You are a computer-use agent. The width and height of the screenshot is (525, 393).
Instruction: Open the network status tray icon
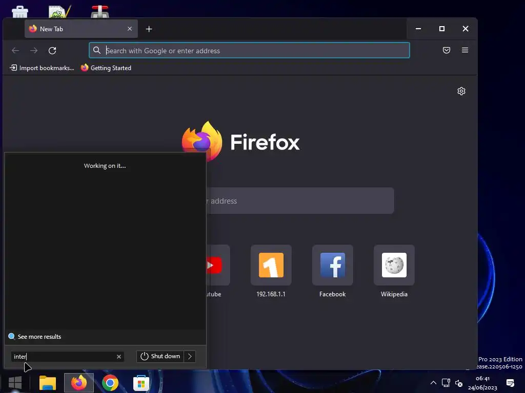pyautogui.click(x=446, y=383)
